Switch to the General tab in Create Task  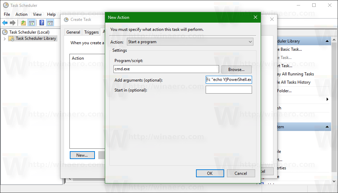pos(73,32)
